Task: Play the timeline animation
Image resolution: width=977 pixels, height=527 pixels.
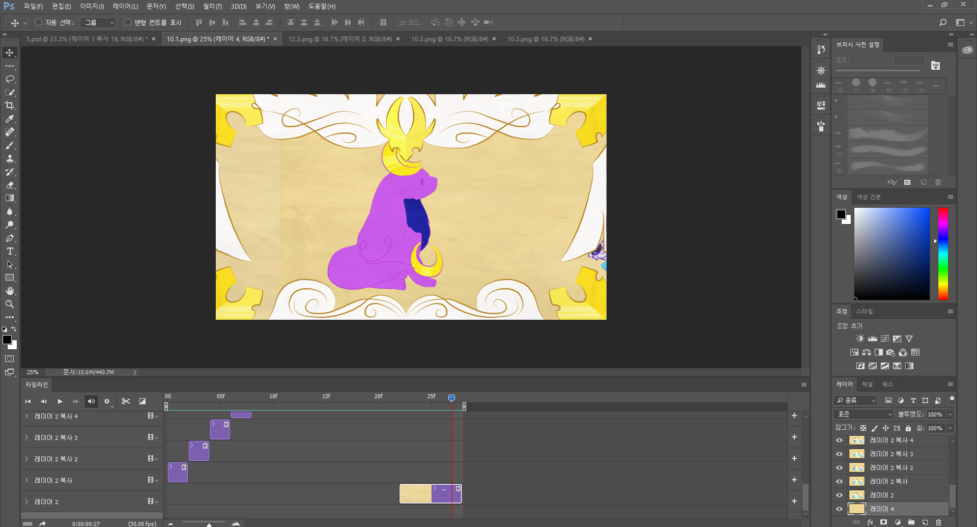Action: click(60, 401)
